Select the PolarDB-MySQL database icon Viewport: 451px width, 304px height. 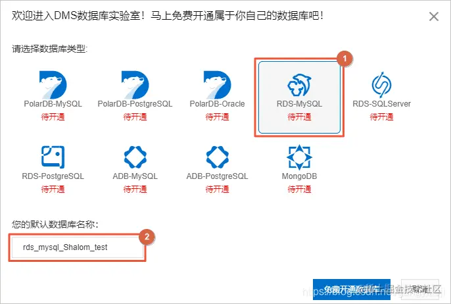coord(53,85)
